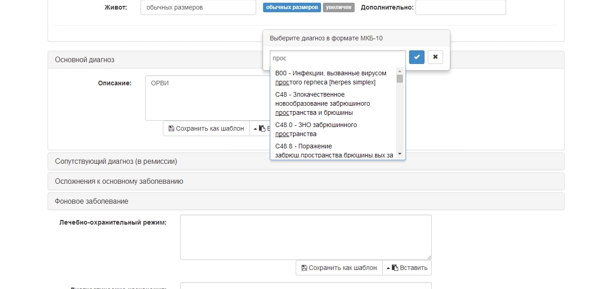
Task: Confirm diagnosis with blue checkmark button
Action: pos(417,57)
